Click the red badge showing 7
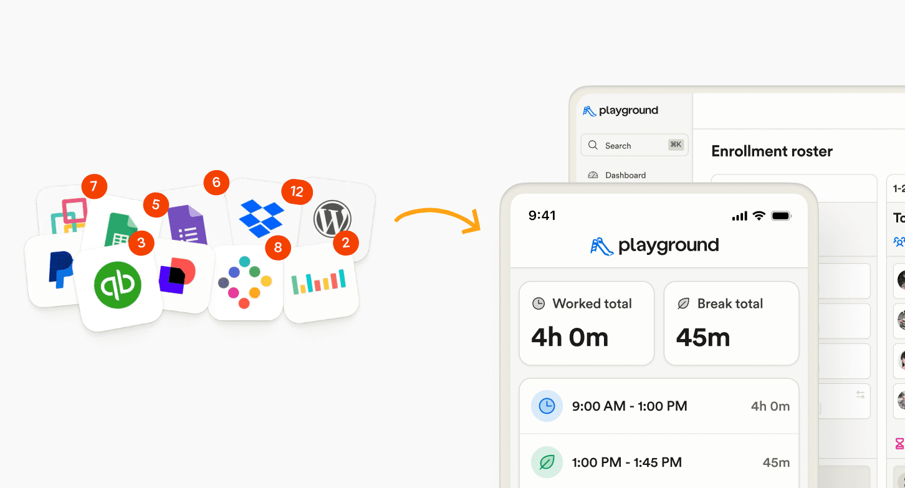Screen dimensions: 905x488 pos(94,186)
